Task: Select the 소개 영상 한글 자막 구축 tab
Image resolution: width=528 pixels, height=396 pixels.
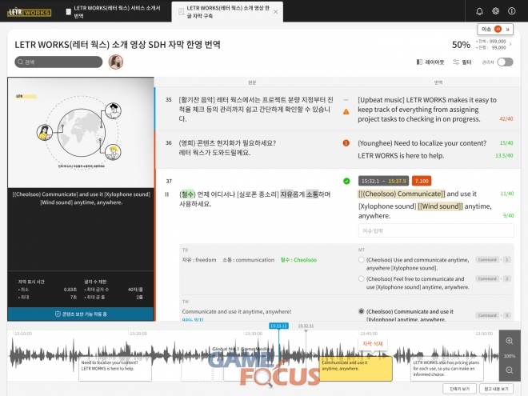Action: pyautogui.click(x=227, y=12)
